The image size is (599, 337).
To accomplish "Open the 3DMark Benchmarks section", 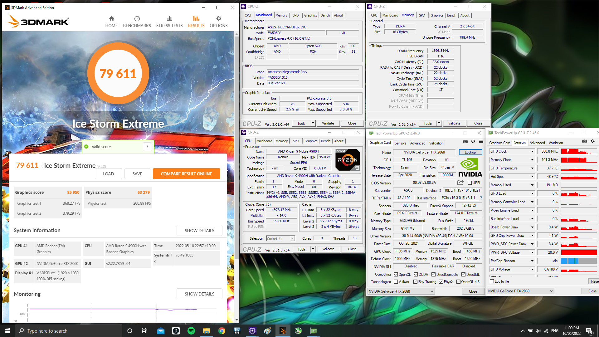I will point(137,22).
